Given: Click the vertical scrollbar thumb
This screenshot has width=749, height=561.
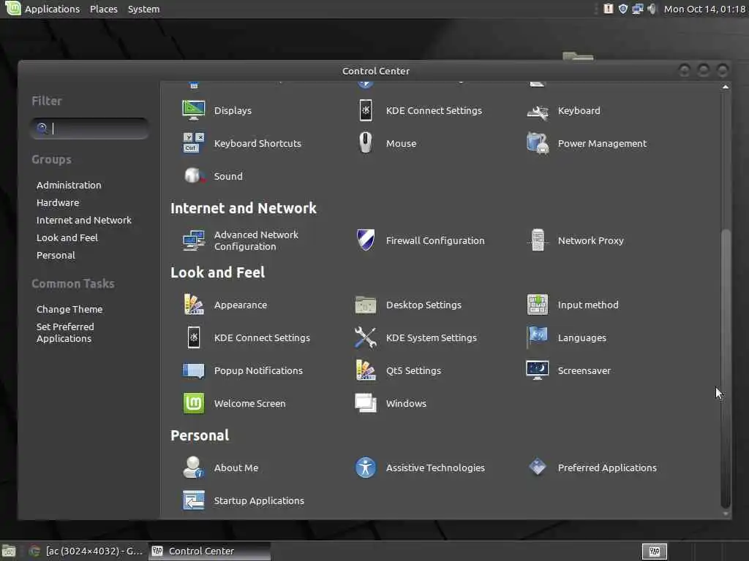Looking at the screenshot, I should 725,367.
